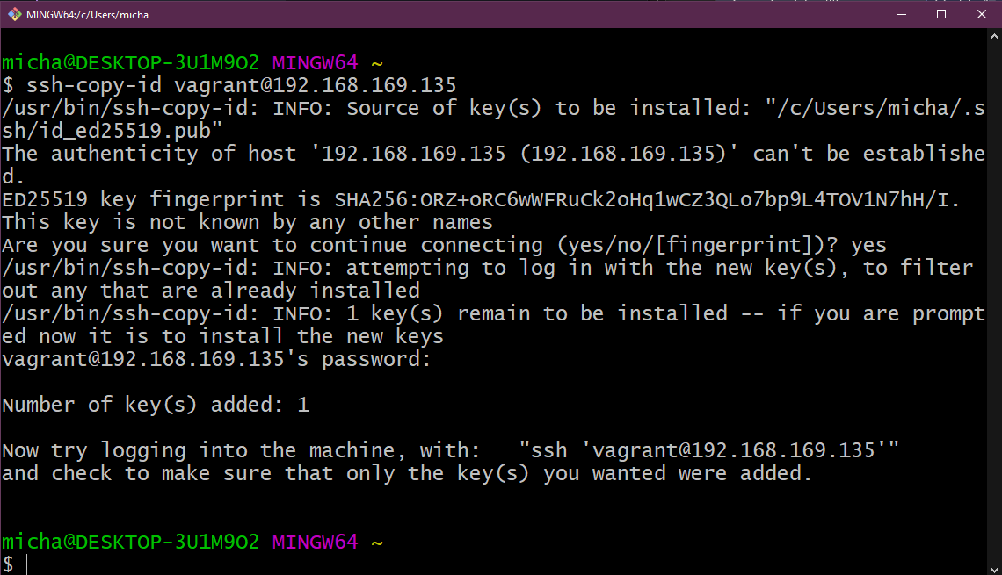Click the bottom micha@DESKTOP-3U1M9O2 prompt
The height and width of the screenshot is (575, 1002).
[x=130, y=542]
